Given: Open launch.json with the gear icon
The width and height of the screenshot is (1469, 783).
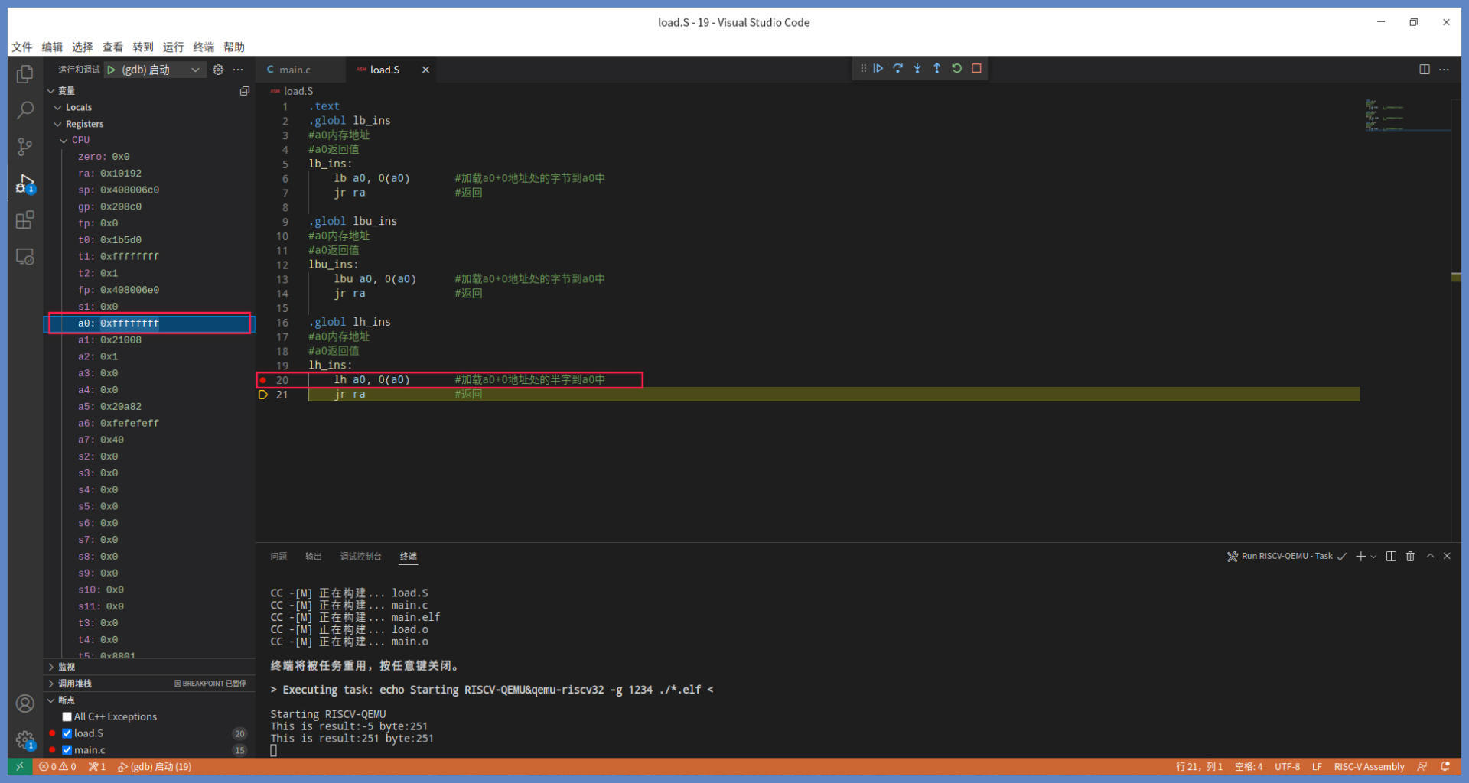Looking at the screenshot, I should 218,70.
